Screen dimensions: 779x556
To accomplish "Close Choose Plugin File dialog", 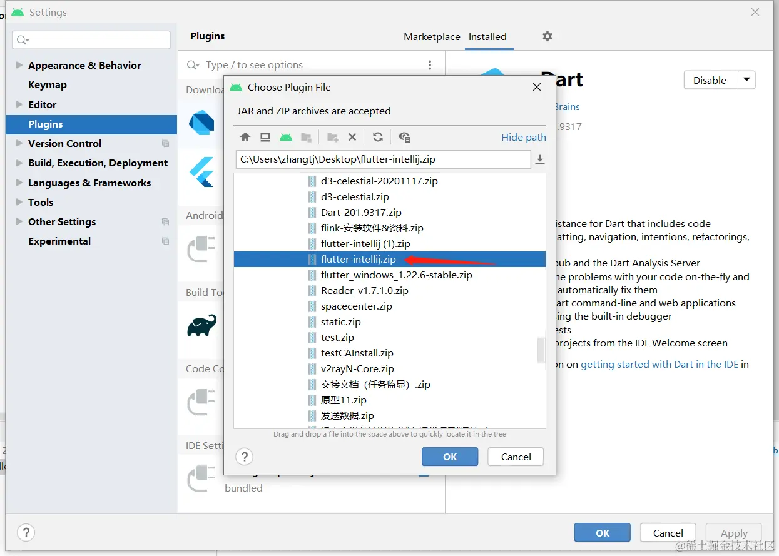I will click(537, 88).
